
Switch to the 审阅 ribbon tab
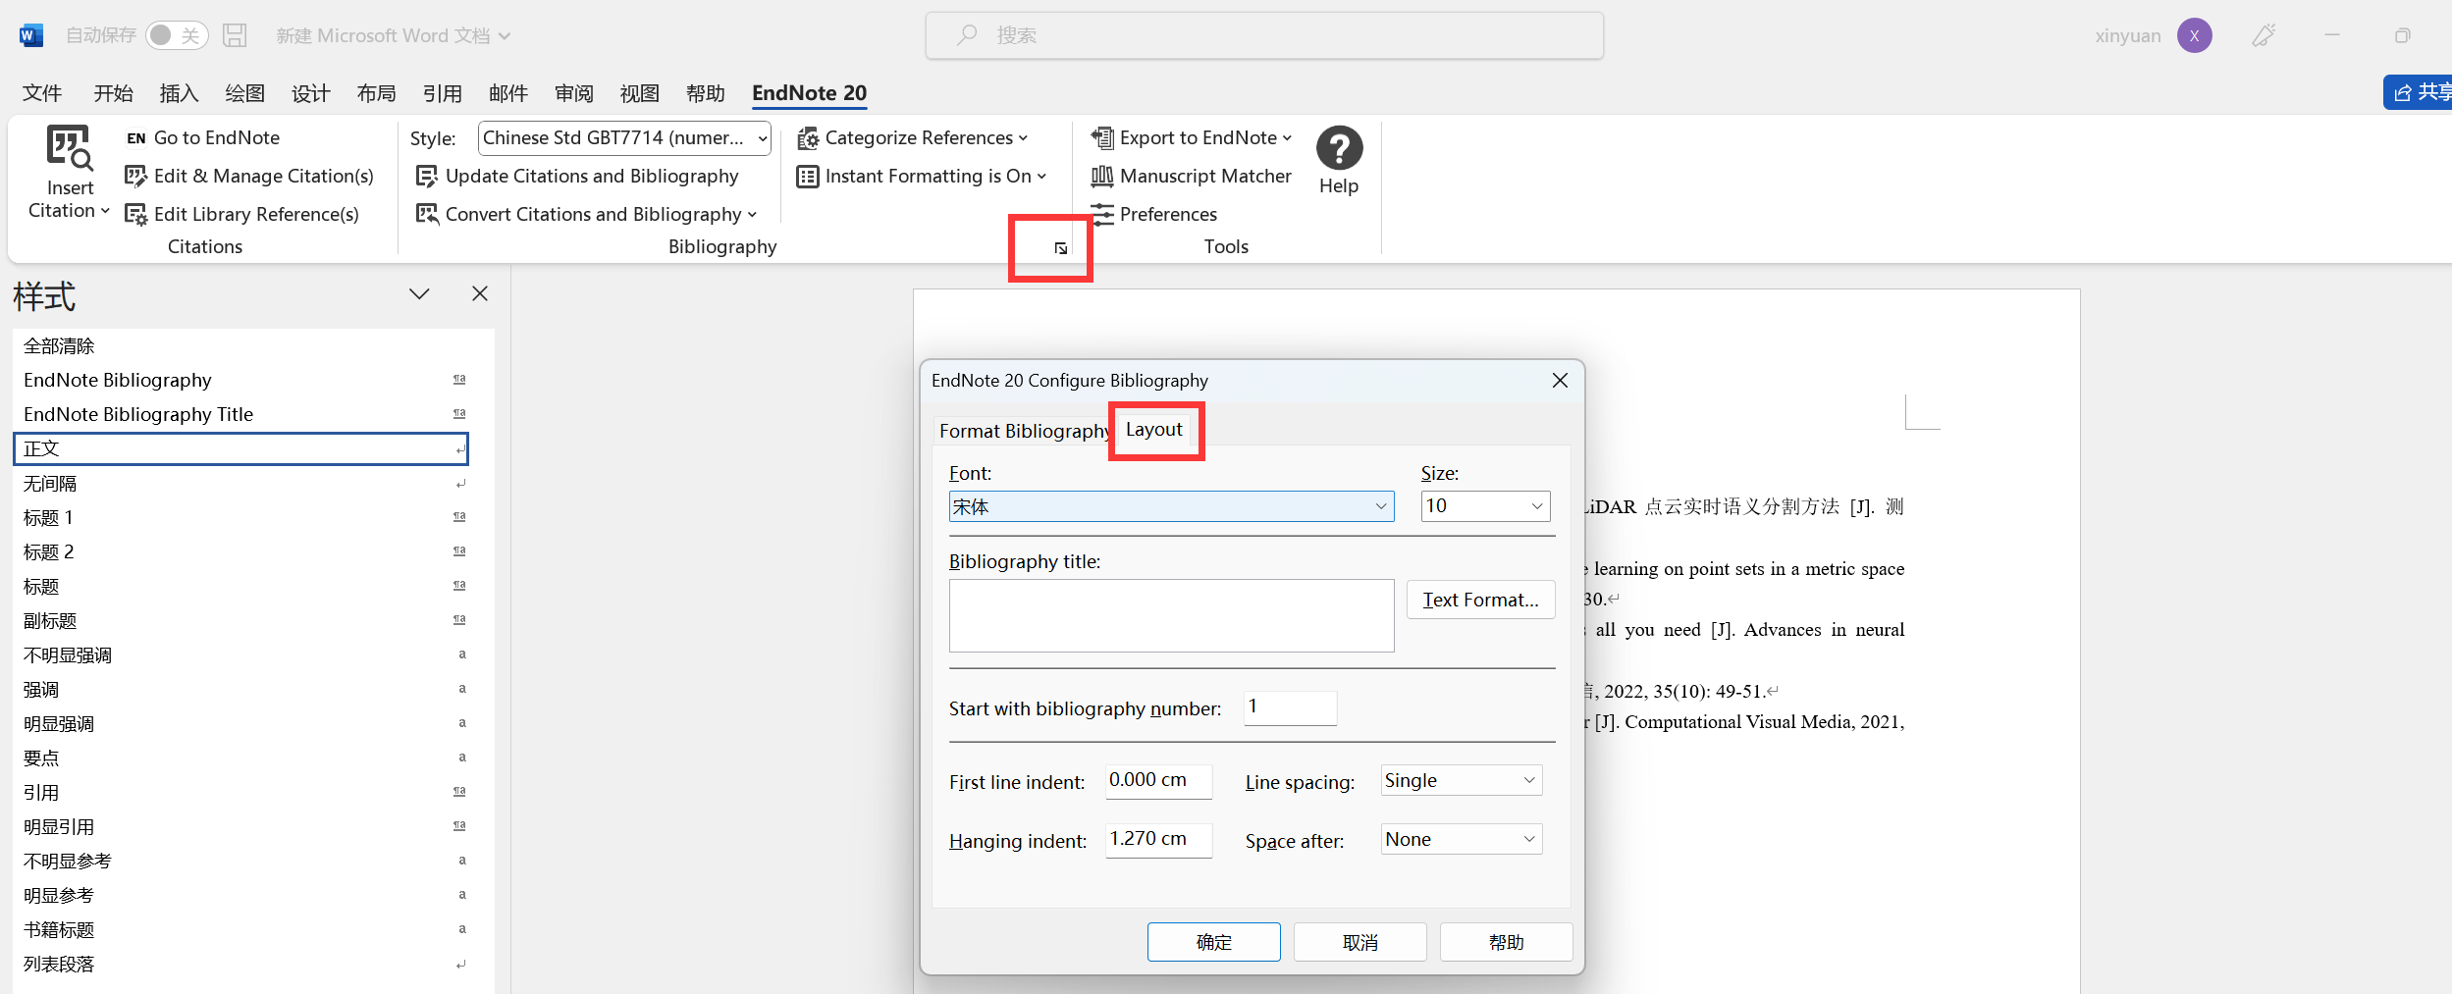tap(573, 93)
